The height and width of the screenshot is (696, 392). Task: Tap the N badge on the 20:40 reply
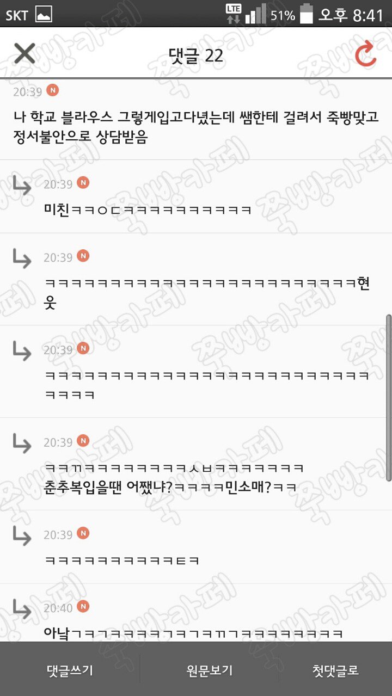tap(83, 606)
